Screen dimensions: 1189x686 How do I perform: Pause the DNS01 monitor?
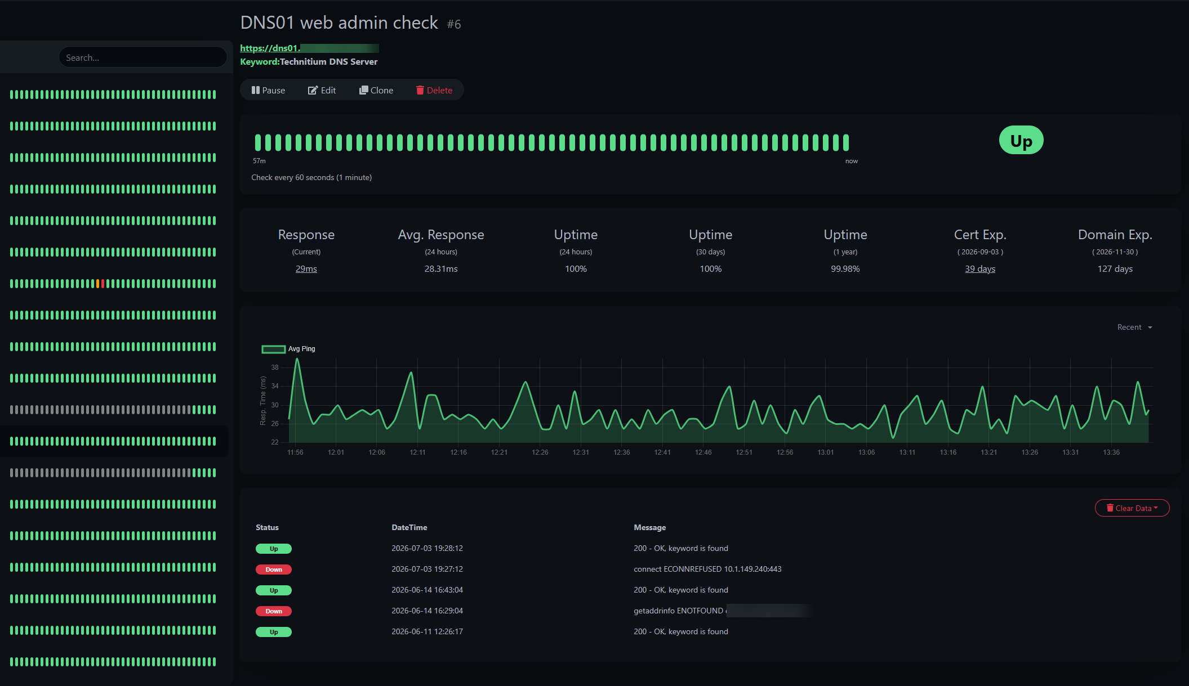click(x=268, y=90)
